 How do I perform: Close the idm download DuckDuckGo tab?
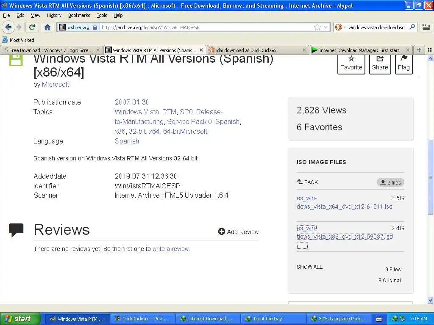(x=304, y=50)
